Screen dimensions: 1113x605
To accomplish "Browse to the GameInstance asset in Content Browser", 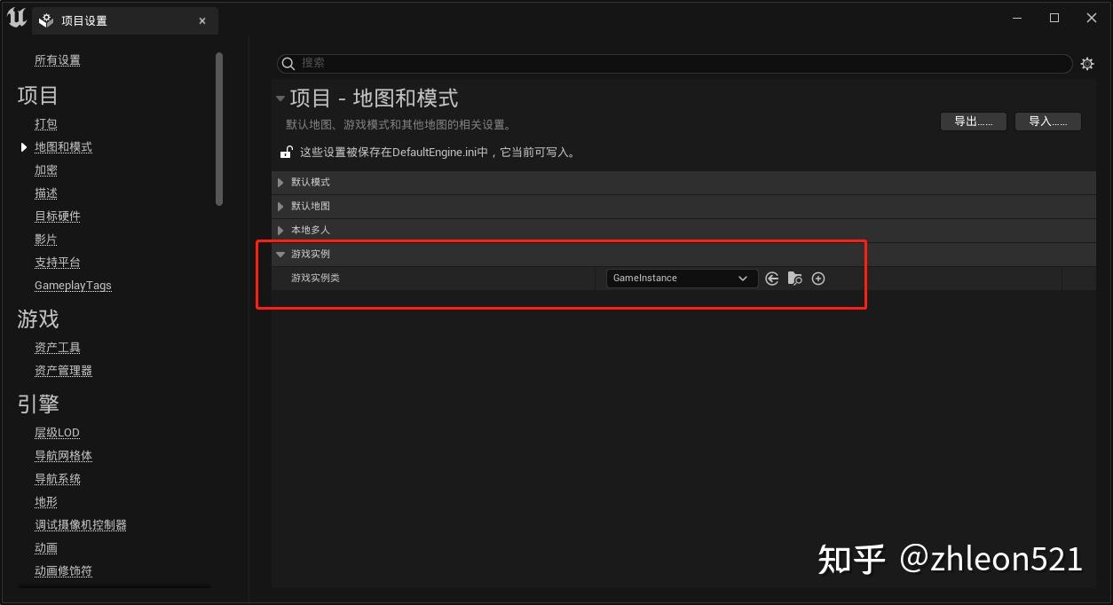I will click(x=794, y=278).
